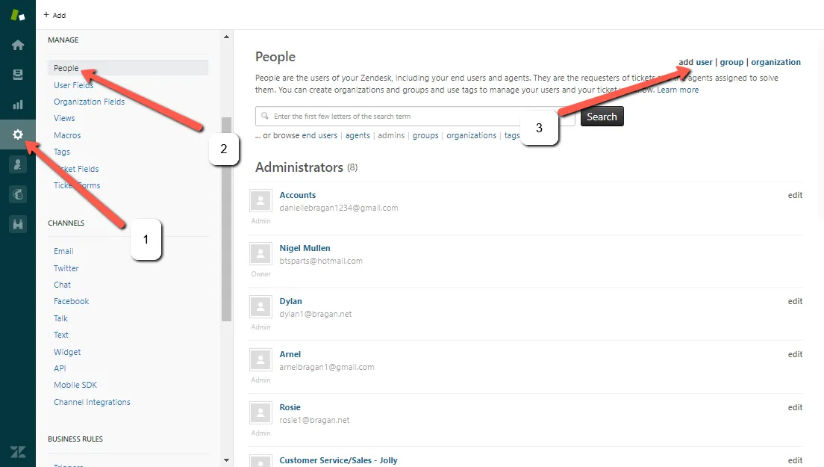Open Rosie's profile name link
Viewport: 824px width, 467px height.
(290, 407)
